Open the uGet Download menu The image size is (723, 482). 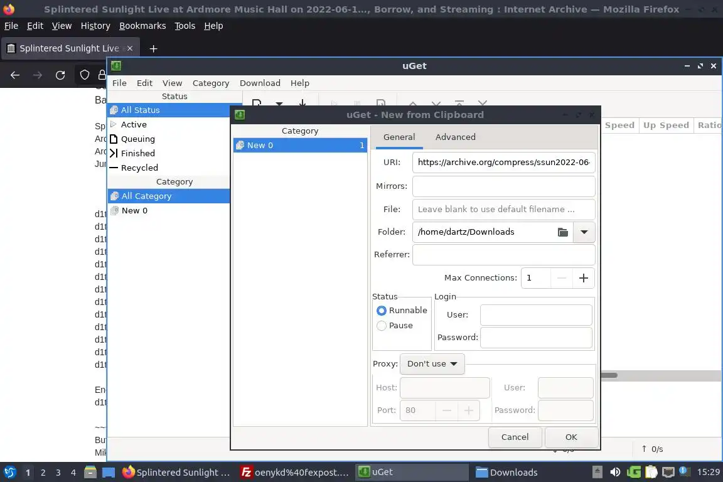coord(260,83)
